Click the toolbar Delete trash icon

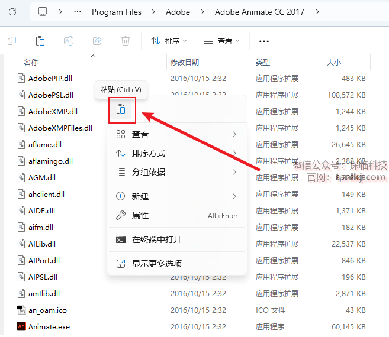click(126, 41)
